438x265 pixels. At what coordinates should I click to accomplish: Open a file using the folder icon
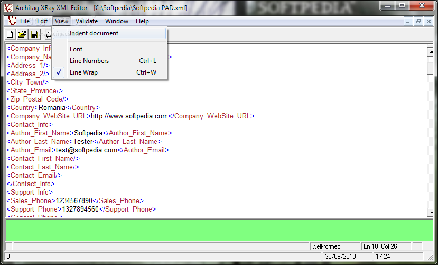(22, 34)
